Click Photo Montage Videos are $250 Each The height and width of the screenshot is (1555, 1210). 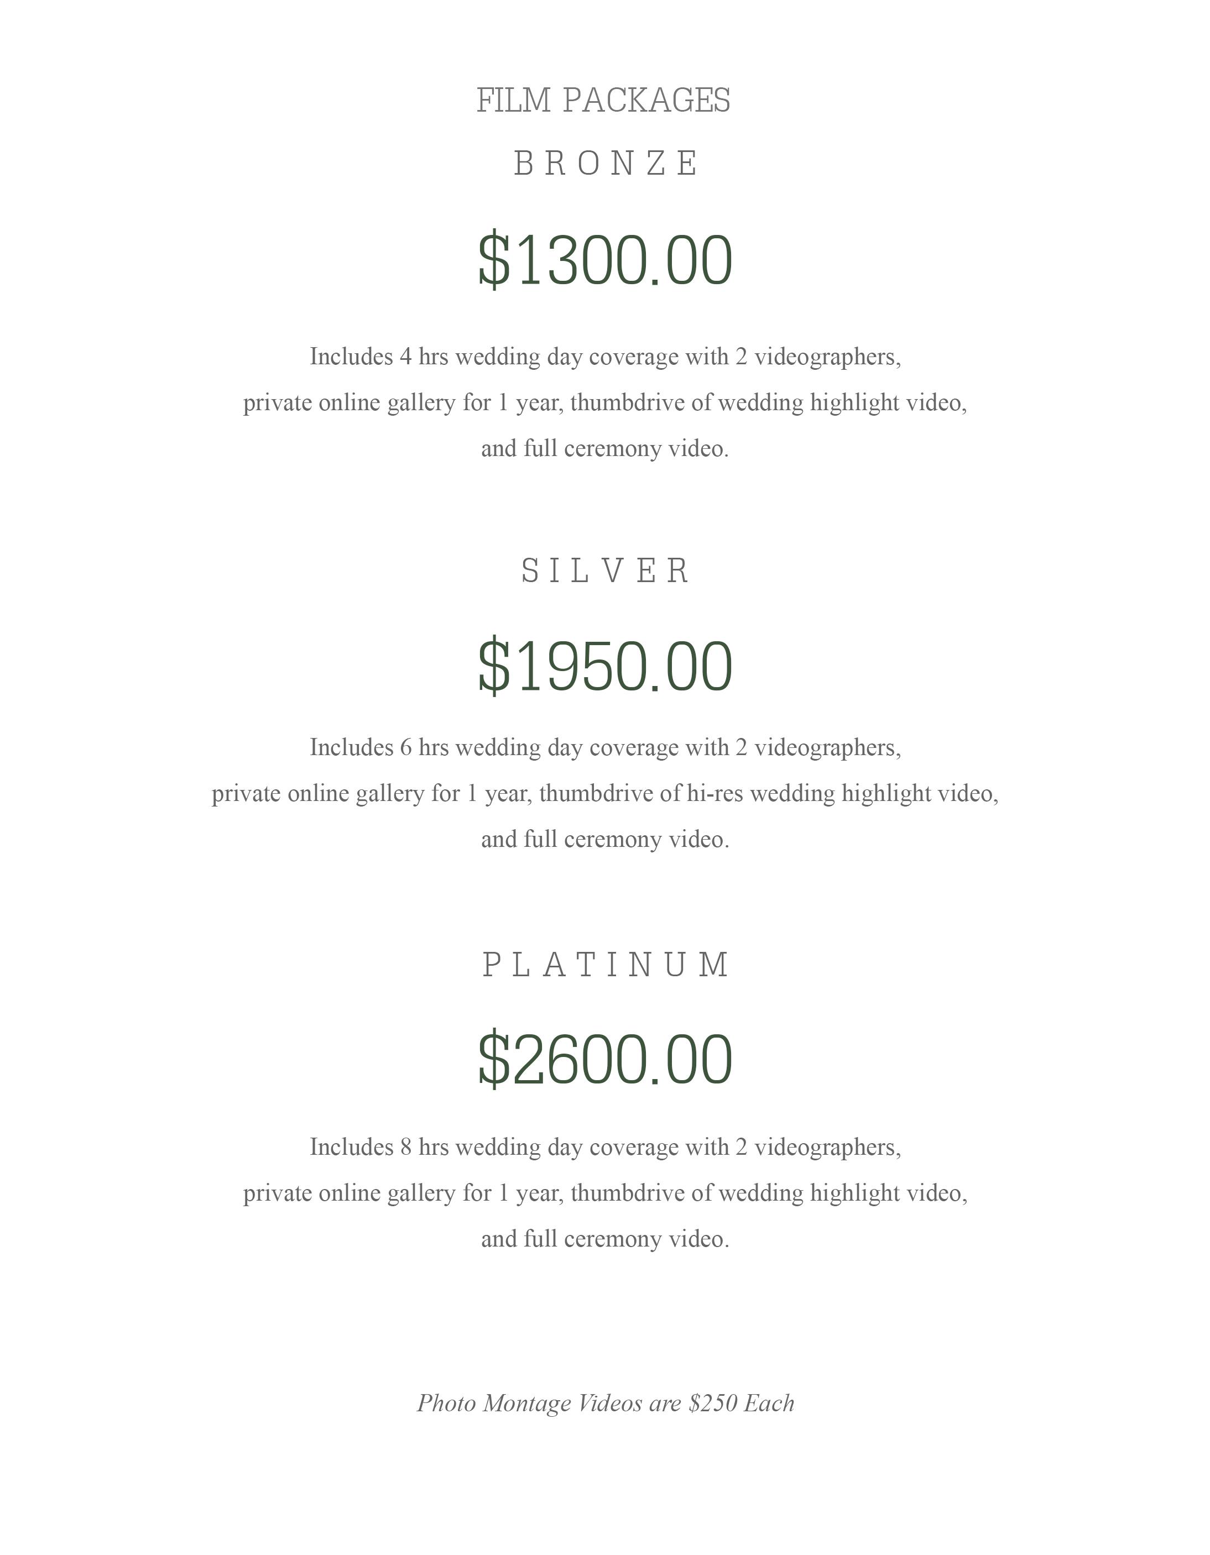coord(606,1404)
